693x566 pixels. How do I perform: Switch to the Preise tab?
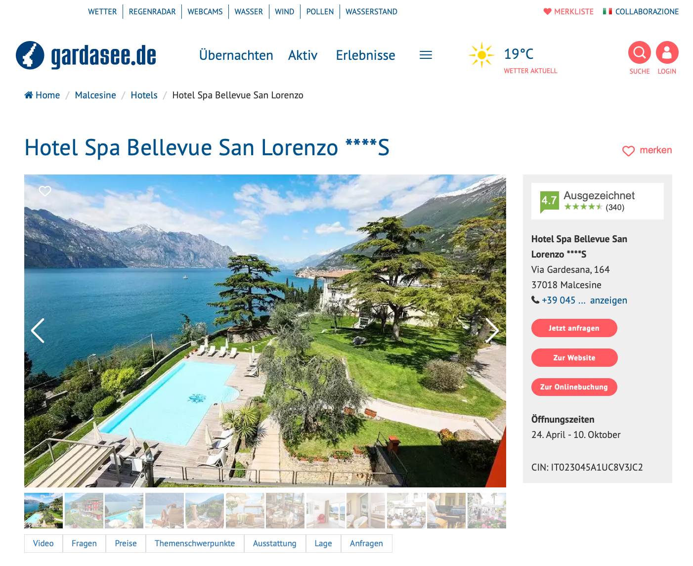point(126,543)
